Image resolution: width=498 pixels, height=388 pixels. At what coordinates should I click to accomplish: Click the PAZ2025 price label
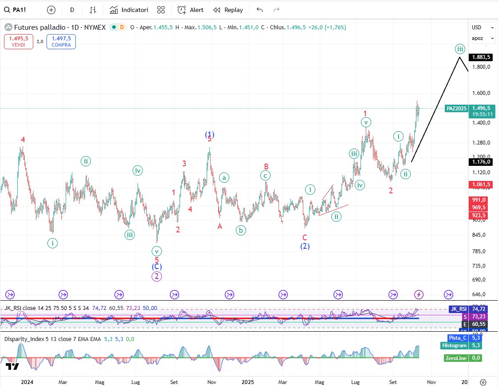456,108
